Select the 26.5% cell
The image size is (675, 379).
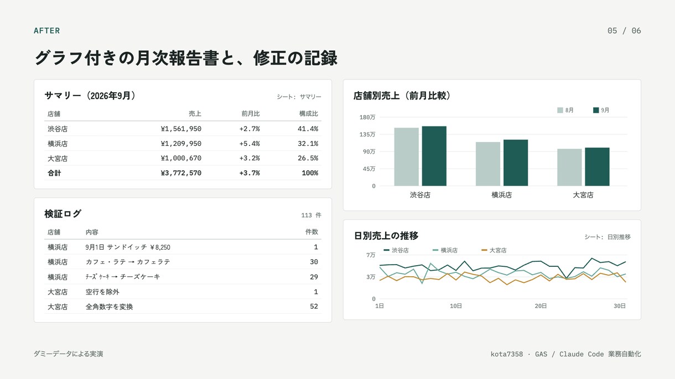[x=308, y=159]
